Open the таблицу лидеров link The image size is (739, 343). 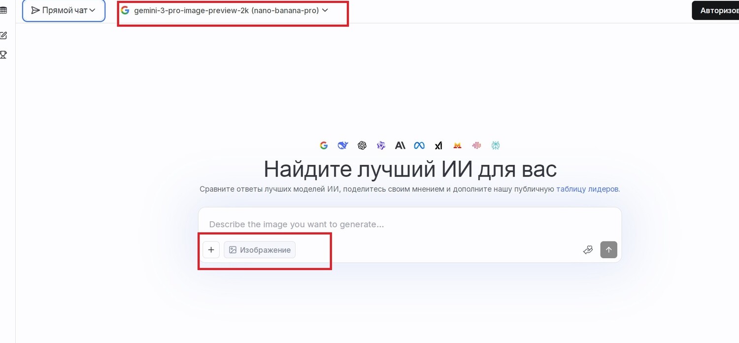pos(587,189)
